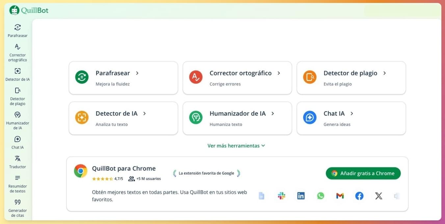
Task: Open the Chat IA card title
Action: (334, 113)
